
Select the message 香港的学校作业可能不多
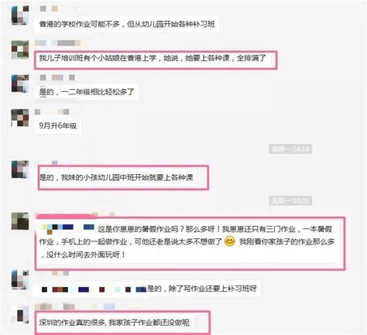point(127,24)
